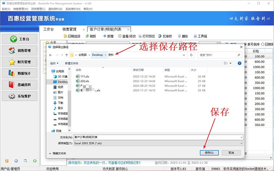274x171 pixels.
Task: Select 此电脑 in the navigation tree
Action: click(58, 71)
